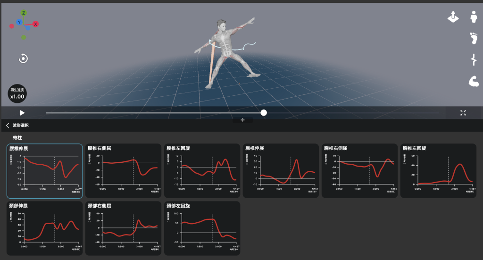The width and height of the screenshot is (483, 260).
Task: Select the 胸椎伸展 waveform card
Action: (281, 171)
